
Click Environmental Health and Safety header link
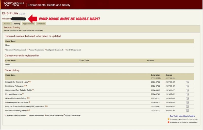49,5
